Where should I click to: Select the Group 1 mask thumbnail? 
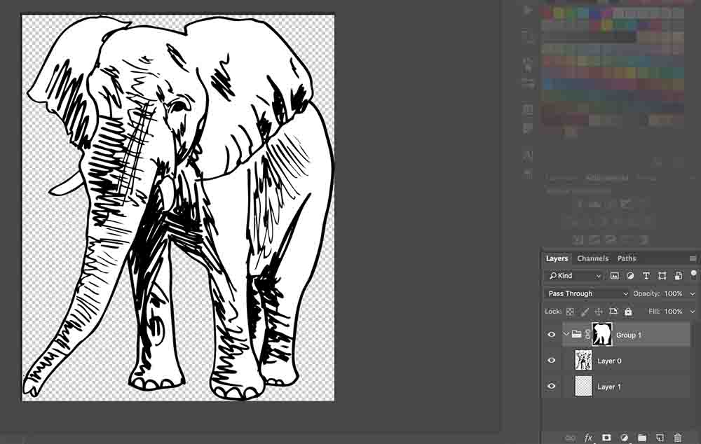coord(601,335)
